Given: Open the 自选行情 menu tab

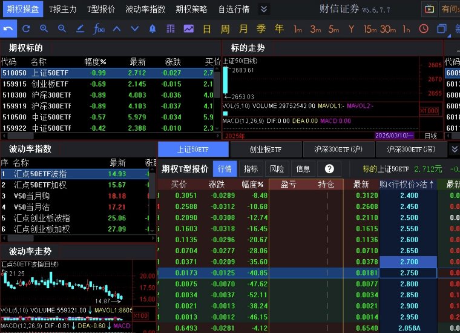Looking at the screenshot, I should point(234,10).
